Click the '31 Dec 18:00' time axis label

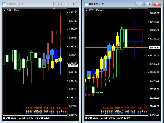click(x=43, y=118)
